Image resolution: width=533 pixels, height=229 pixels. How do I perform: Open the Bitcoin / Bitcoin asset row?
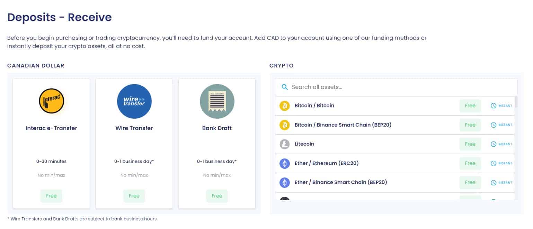click(395, 106)
